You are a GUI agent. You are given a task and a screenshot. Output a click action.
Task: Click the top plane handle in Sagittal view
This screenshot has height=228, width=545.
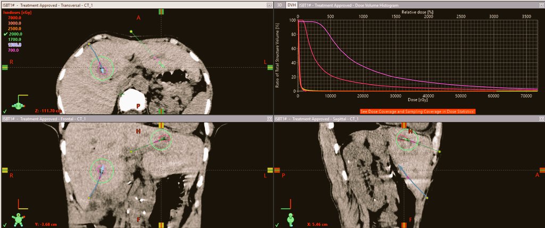tap(404, 126)
